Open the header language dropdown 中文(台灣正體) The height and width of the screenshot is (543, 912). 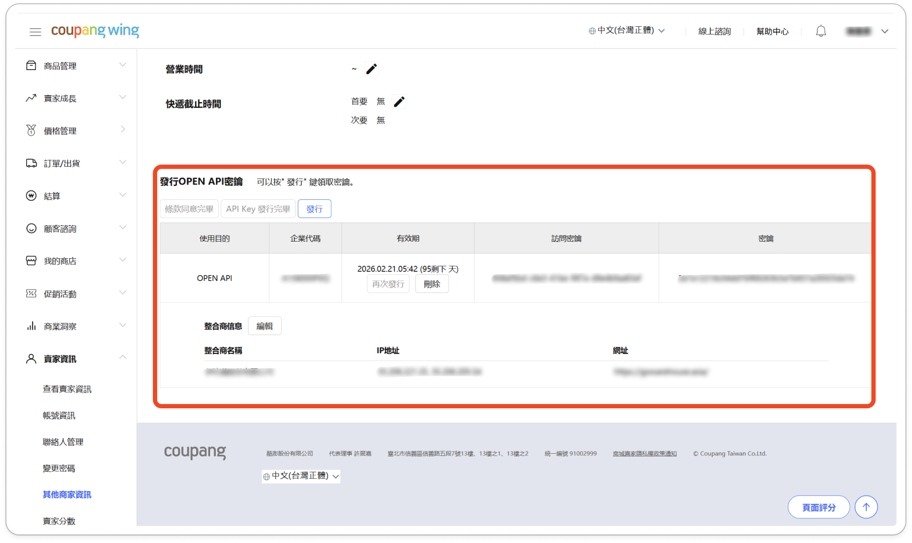(x=627, y=31)
